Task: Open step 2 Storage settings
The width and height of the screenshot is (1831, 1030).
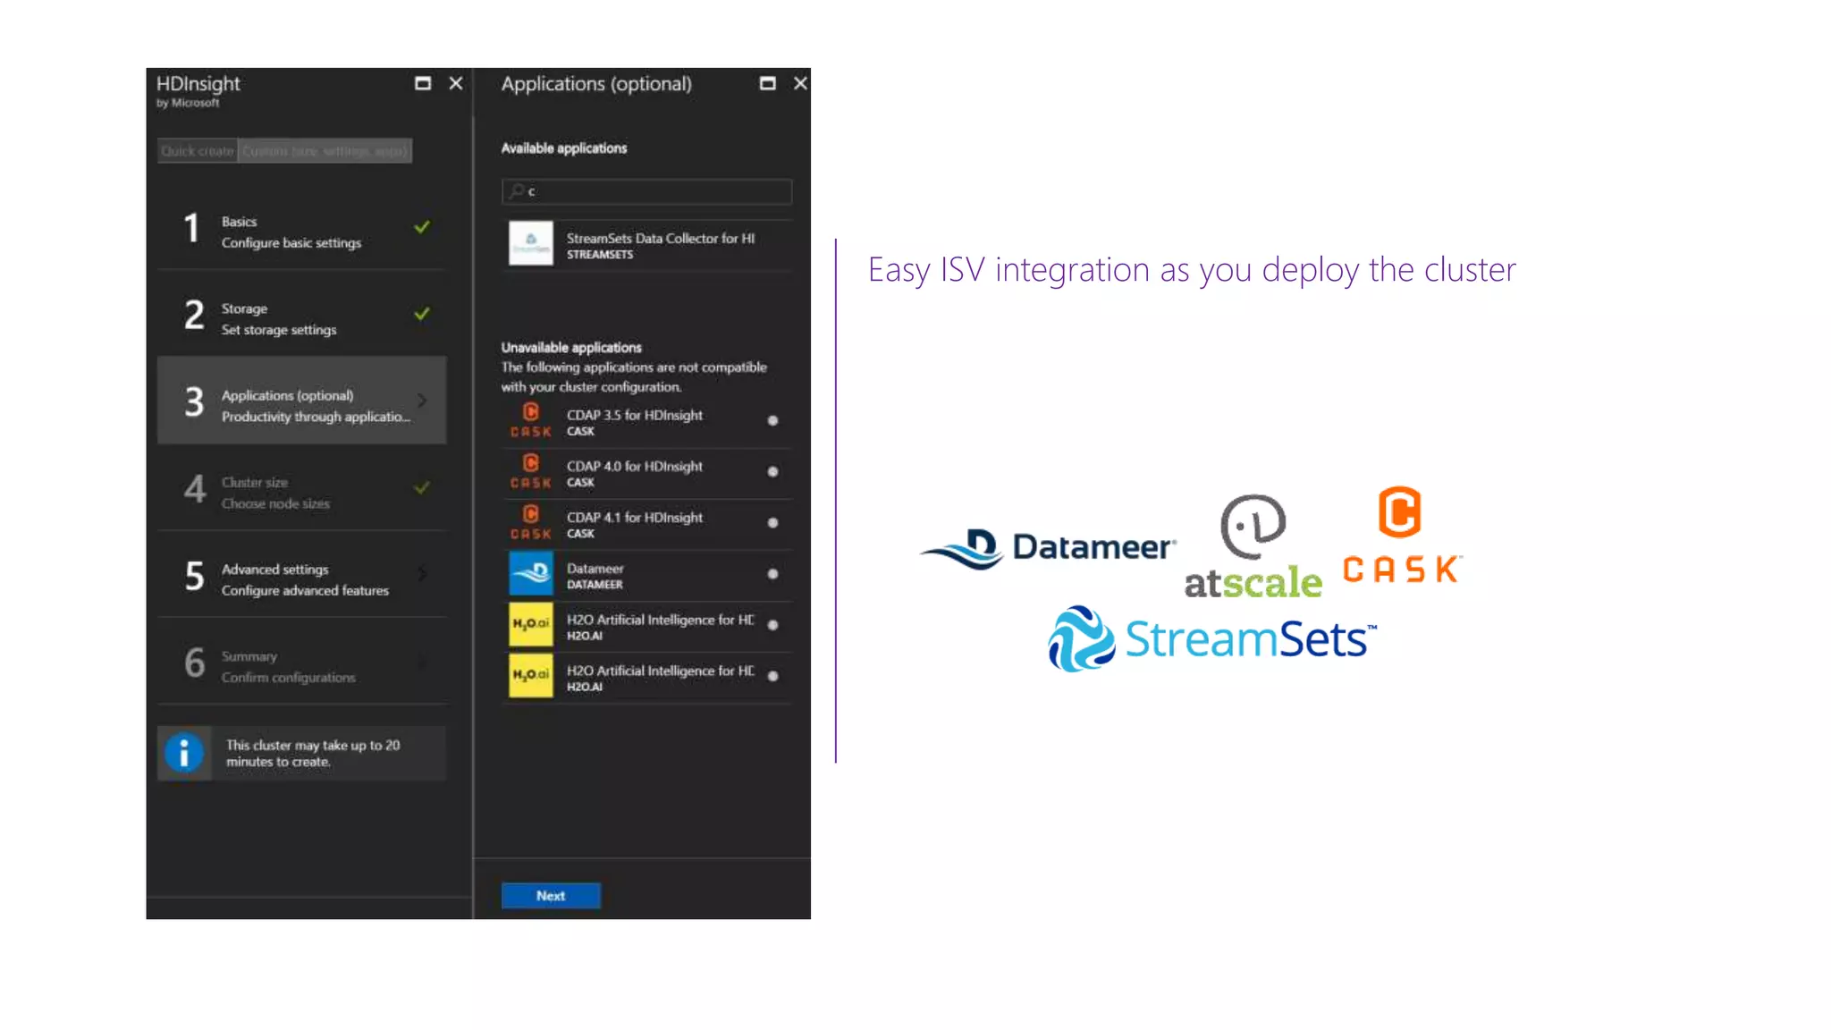Action: coord(301,314)
